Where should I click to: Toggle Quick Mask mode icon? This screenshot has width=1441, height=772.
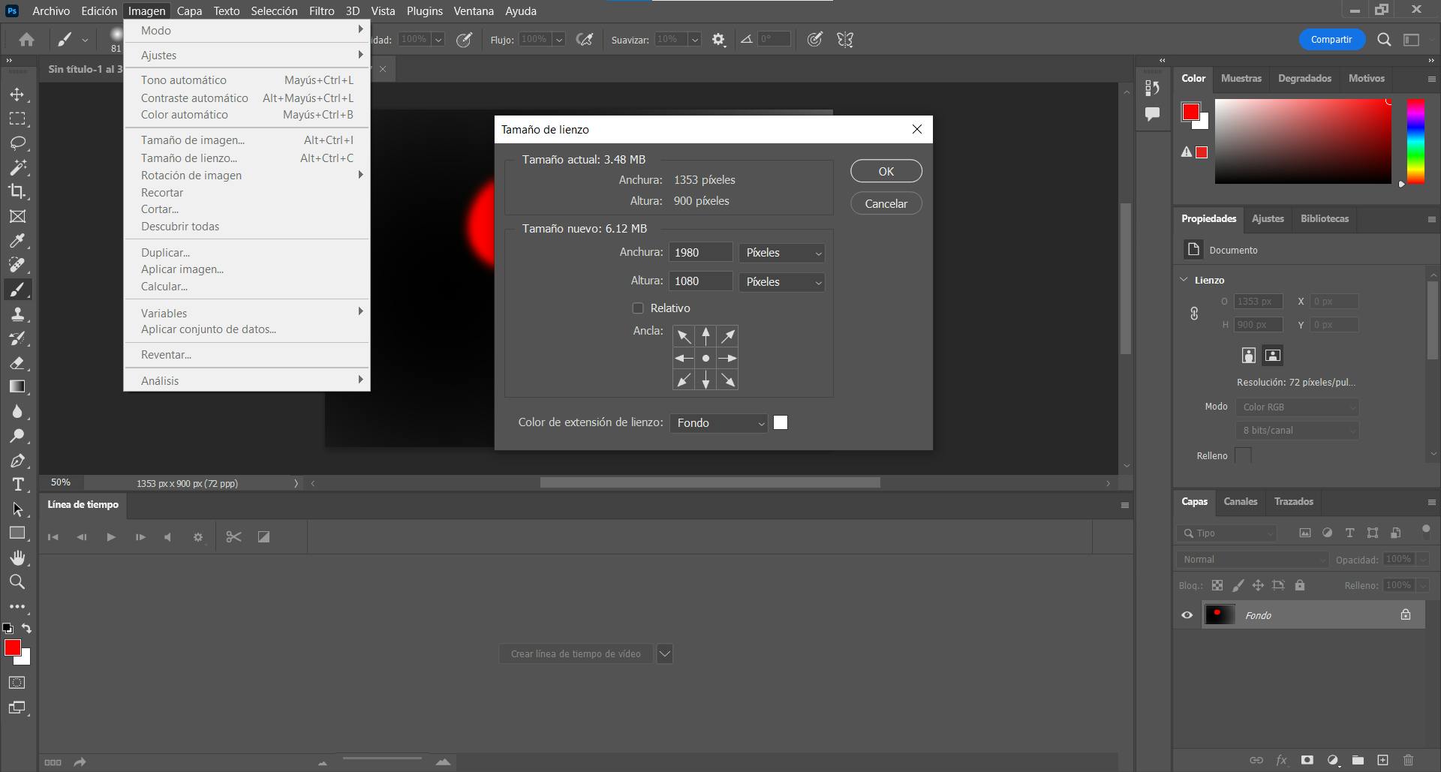[x=17, y=683]
